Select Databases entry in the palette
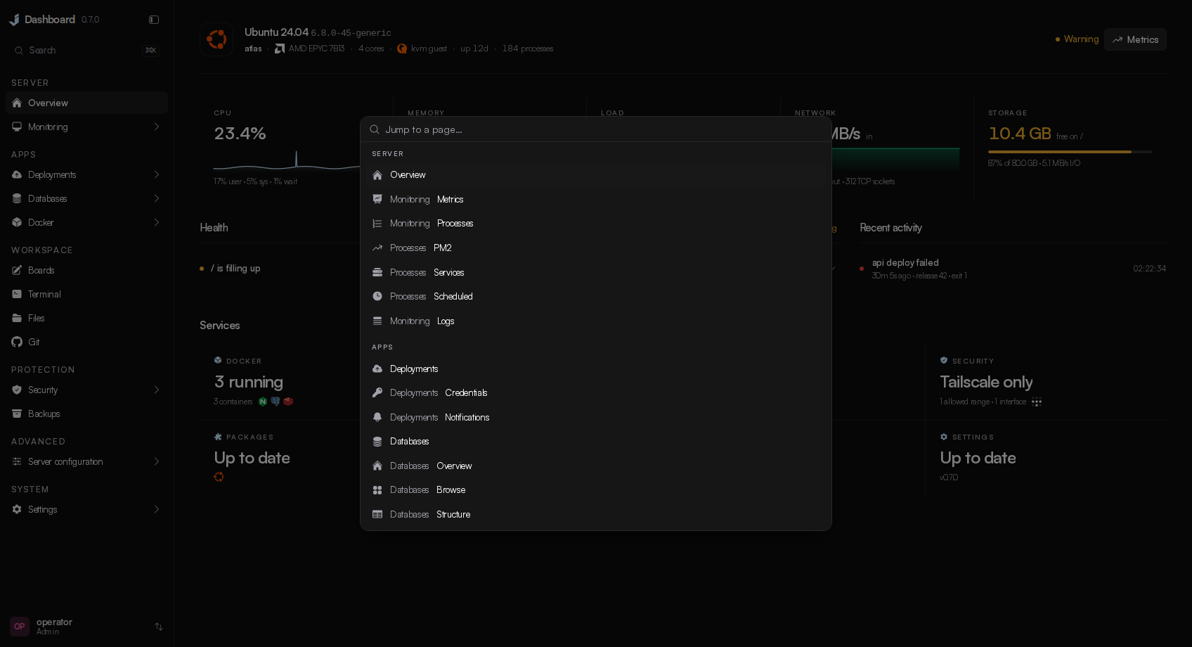Image resolution: width=1192 pixels, height=647 pixels. click(596, 441)
